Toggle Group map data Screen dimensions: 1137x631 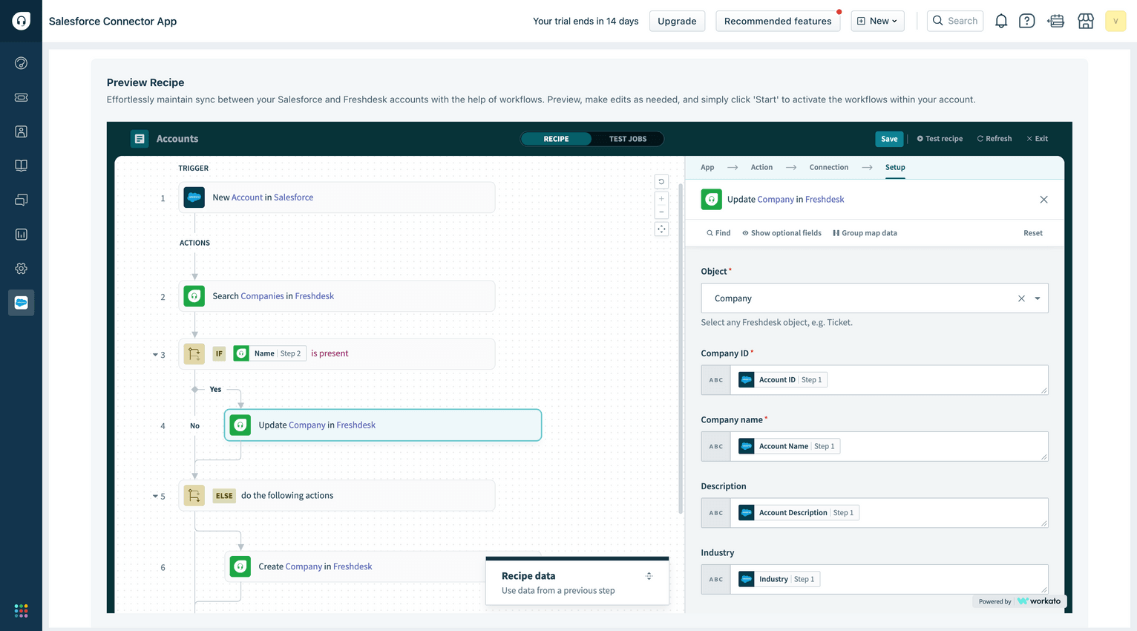click(865, 233)
